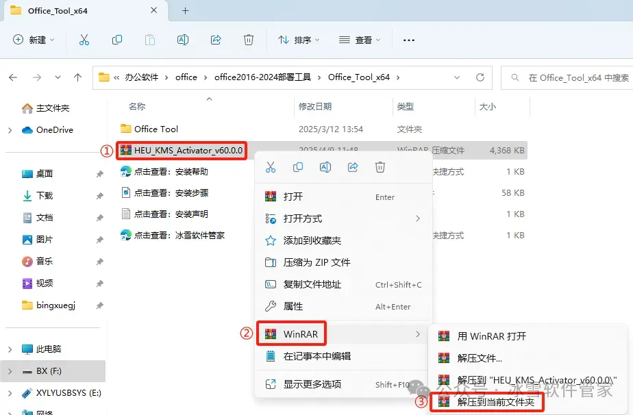Open the WinRAR submenu entry
Image resolution: width=633 pixels, height=415 pixels.
343,334
